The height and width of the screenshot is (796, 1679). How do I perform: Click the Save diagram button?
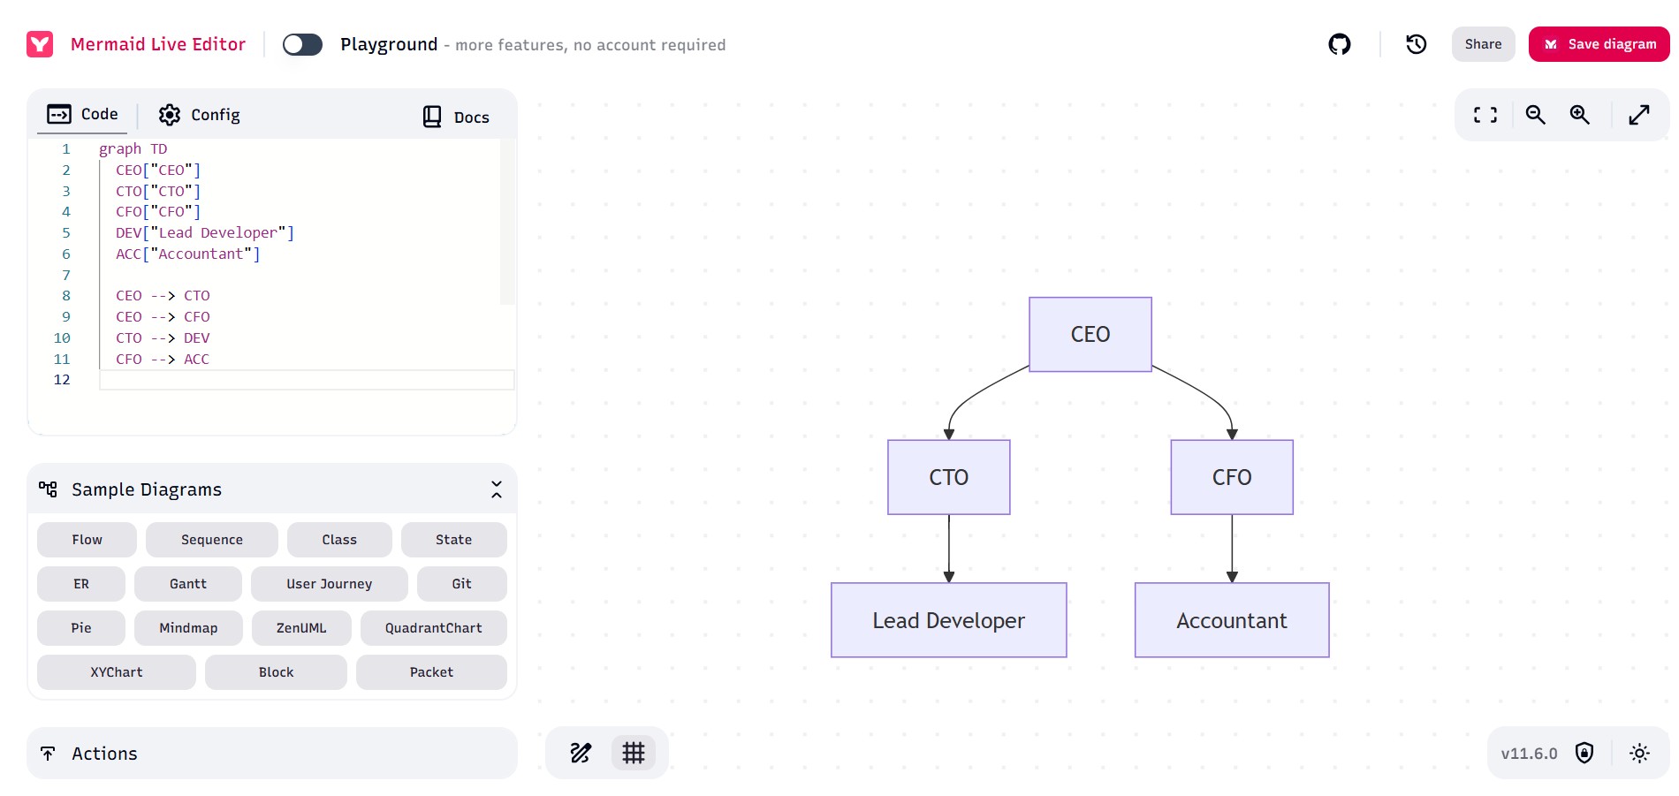[x=1599, y=44]
